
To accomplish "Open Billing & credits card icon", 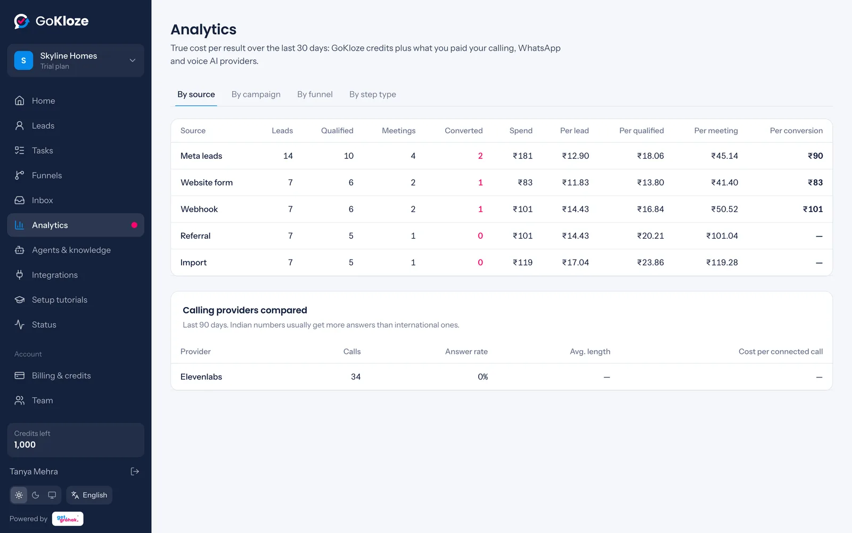I will [x=20, y=376].
